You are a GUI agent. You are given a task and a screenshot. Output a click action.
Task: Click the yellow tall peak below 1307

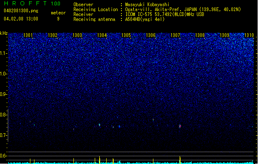[180, 160]
